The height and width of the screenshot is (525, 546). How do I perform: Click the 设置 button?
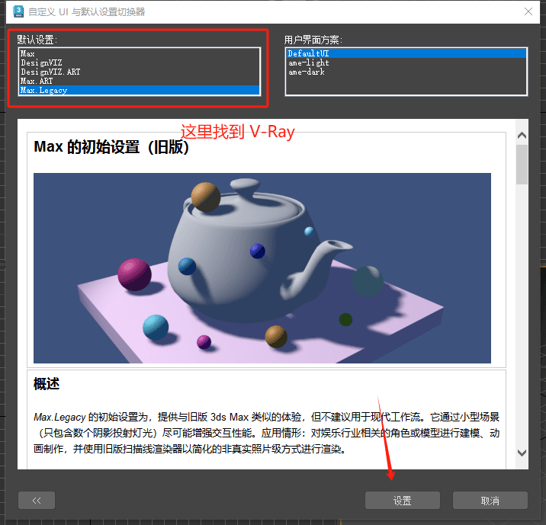[402, 501]
